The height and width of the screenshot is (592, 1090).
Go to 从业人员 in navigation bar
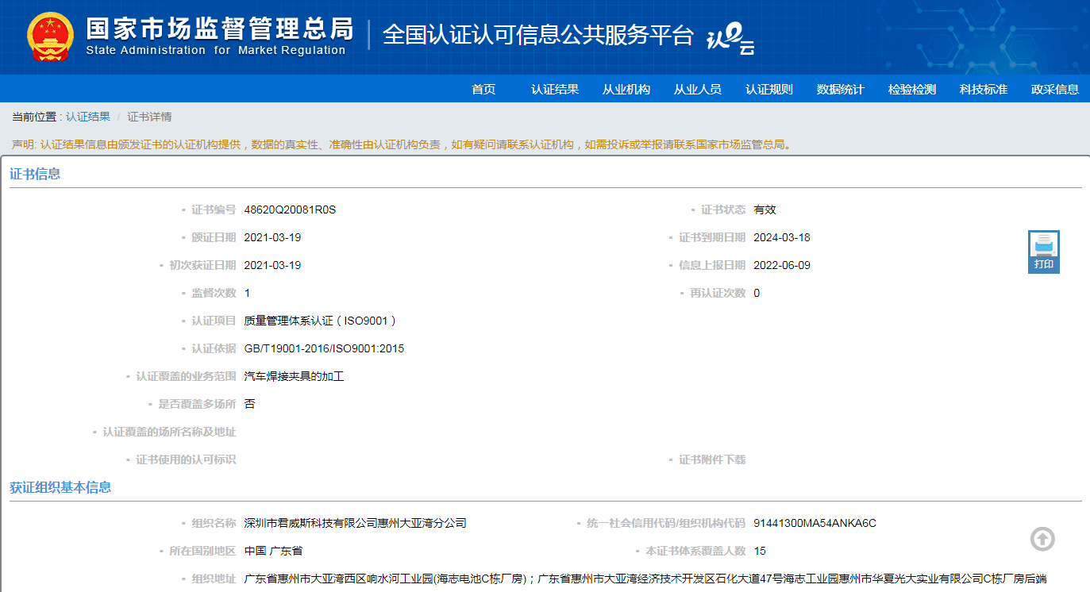698,89
